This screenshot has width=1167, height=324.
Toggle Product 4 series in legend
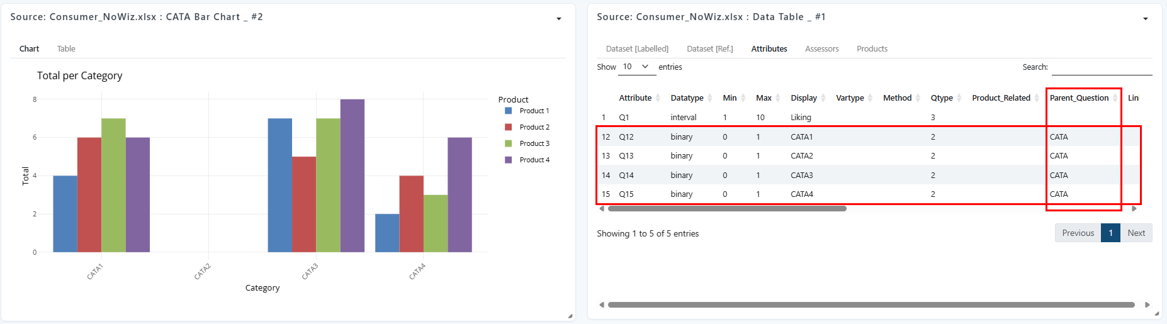tap(527, 160)
